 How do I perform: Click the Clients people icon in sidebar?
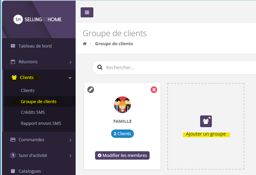click(14, 77)
